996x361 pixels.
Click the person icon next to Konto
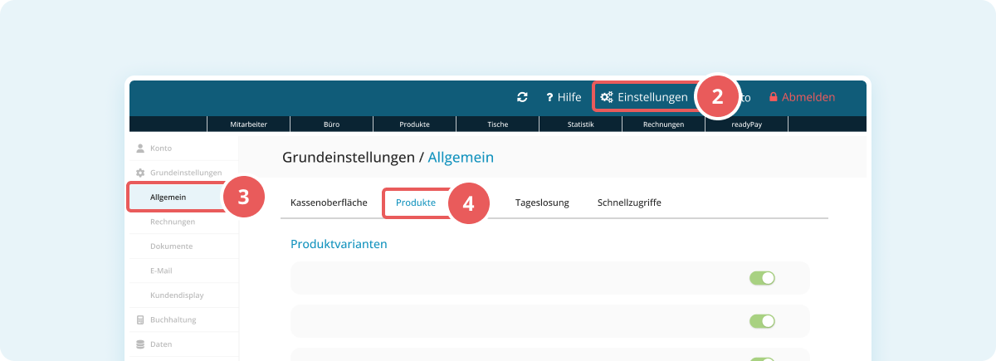click(x=140, y=149)
